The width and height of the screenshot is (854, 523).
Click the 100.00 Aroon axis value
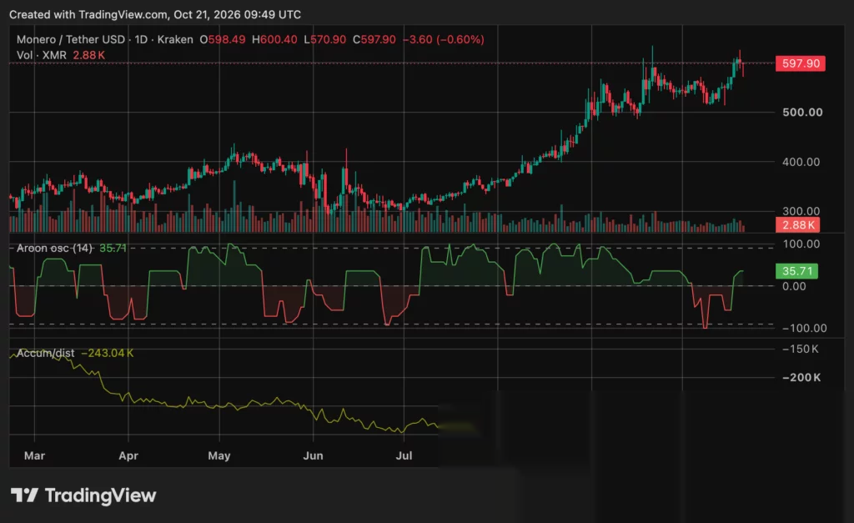pyautogui.click(x=801, y=244)
